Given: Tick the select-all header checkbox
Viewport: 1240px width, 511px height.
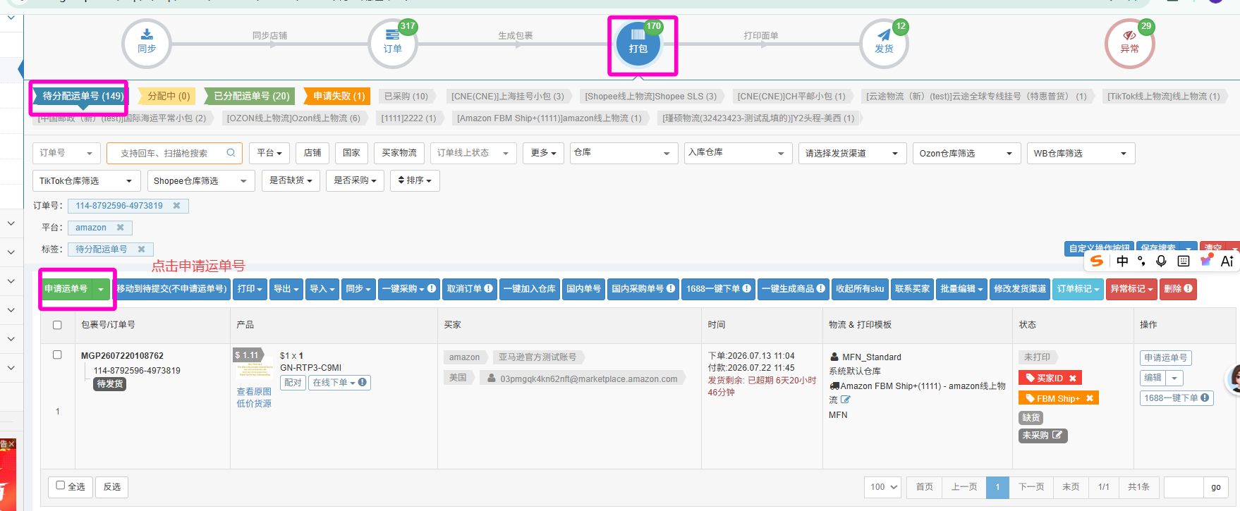Looking at the screenshot, I should pyautogui.click(x=57, y=325).
